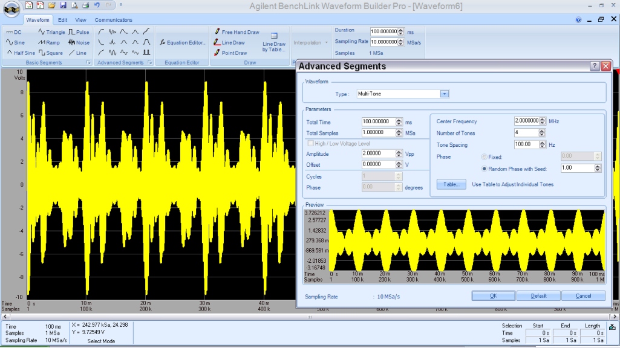Open Line Draw by Table
This screenshot has width=620, height=348.
click(274, 42)
